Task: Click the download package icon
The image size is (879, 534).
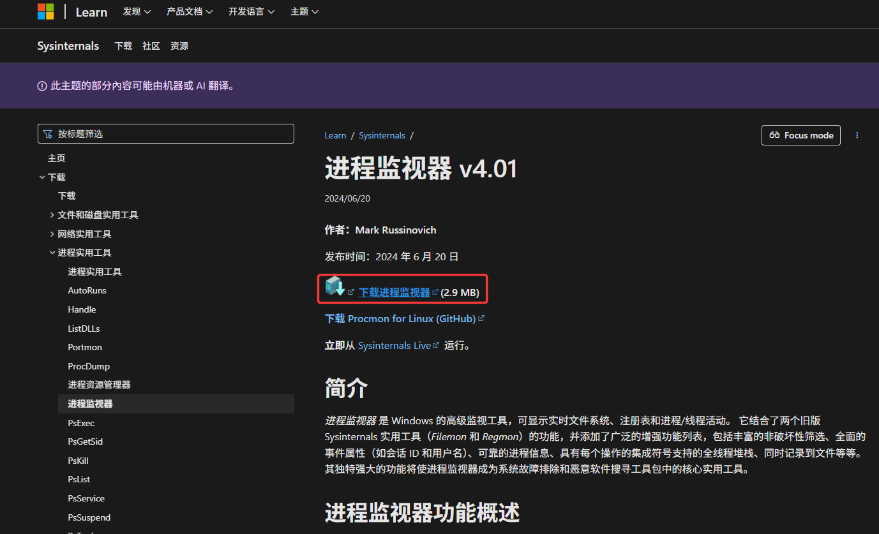Action: (334, 286)
